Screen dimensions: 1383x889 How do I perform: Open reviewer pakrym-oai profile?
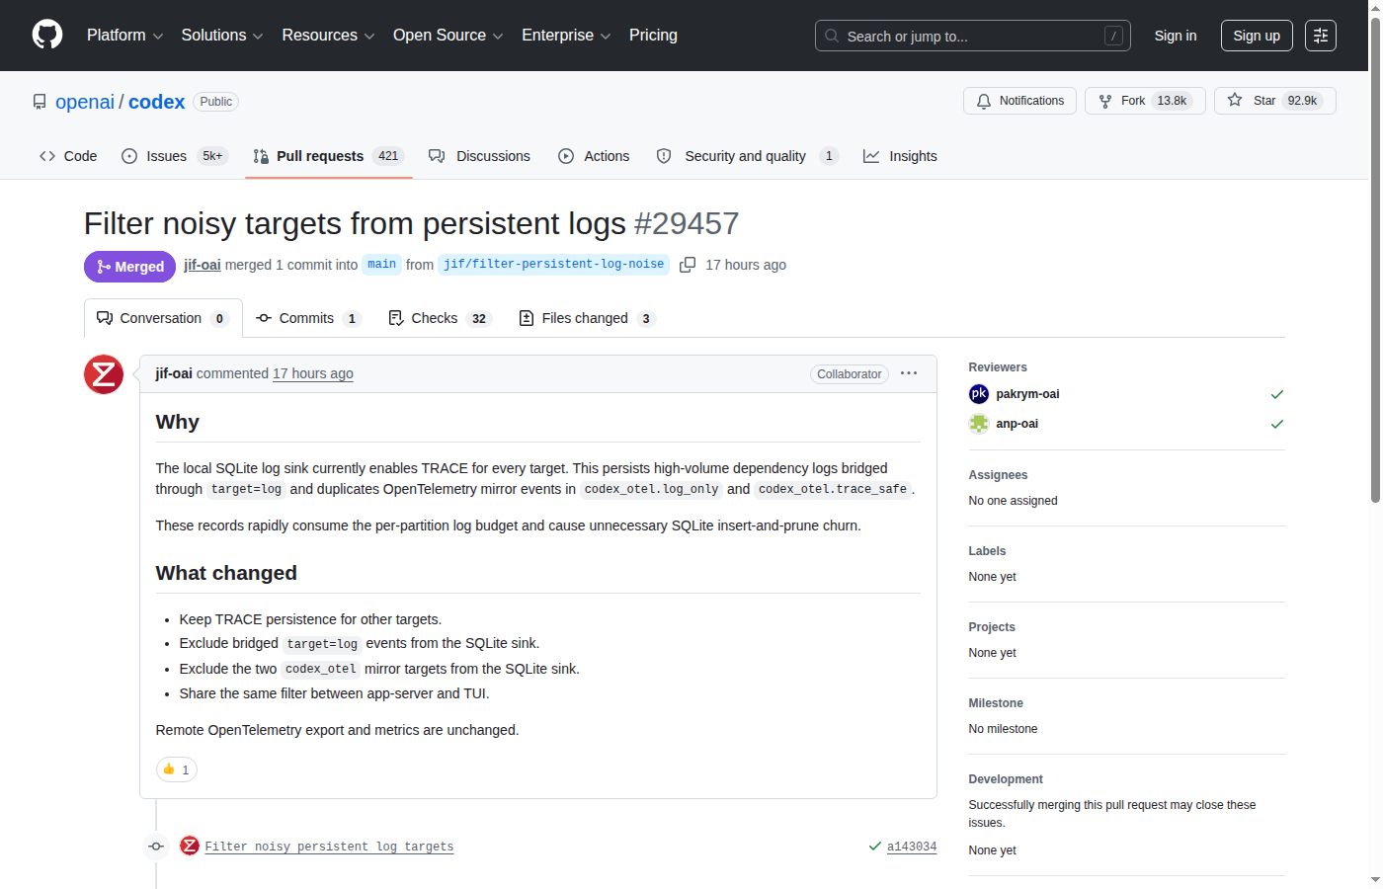click(1027, 394)
